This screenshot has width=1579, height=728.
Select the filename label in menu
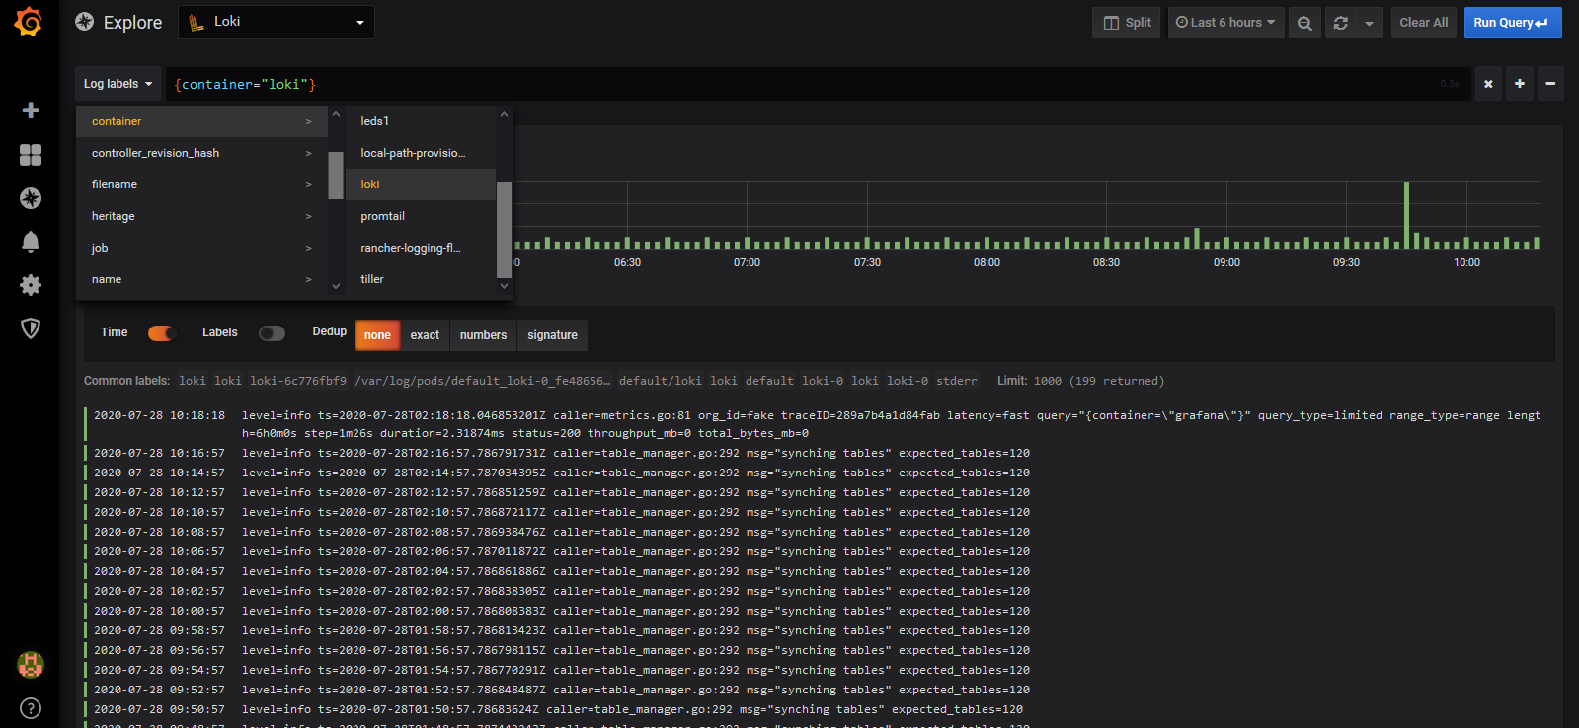pyautogui.click(x=115, y=184)
